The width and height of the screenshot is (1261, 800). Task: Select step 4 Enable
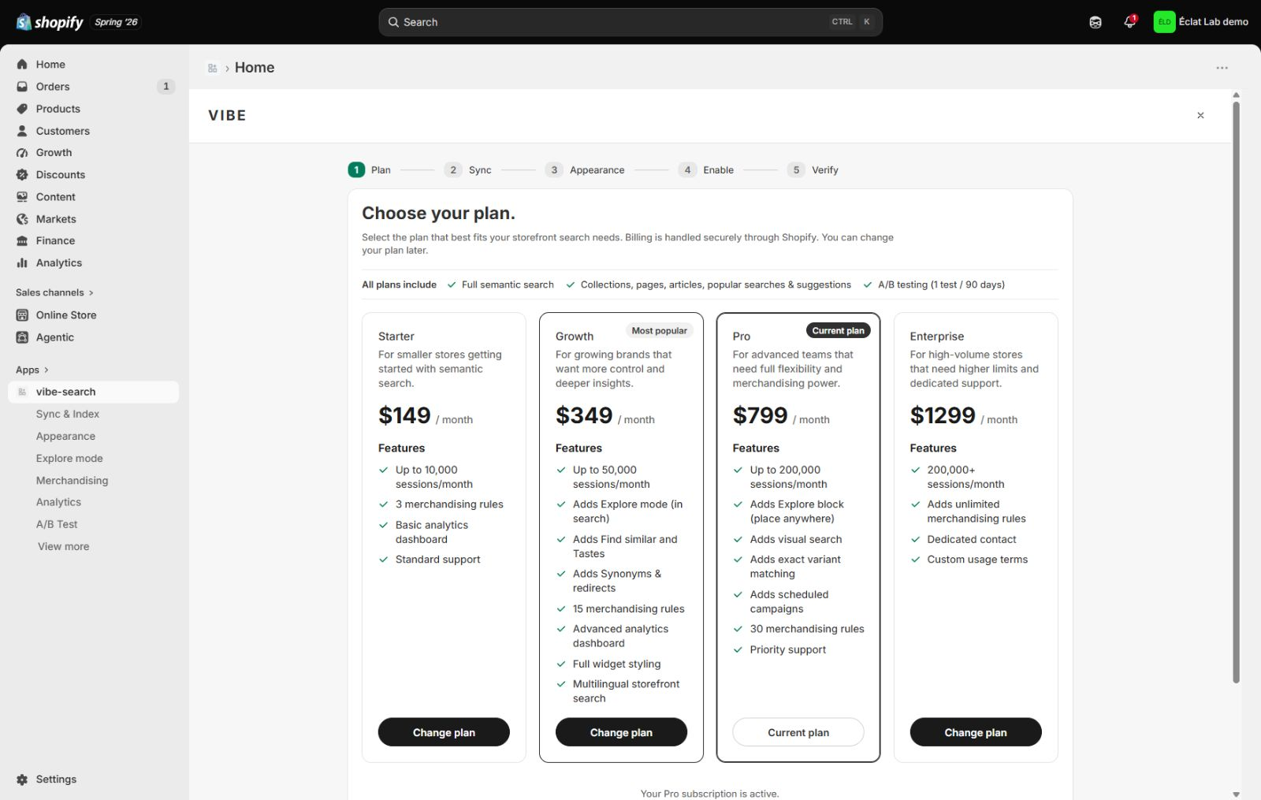point(707,169)
